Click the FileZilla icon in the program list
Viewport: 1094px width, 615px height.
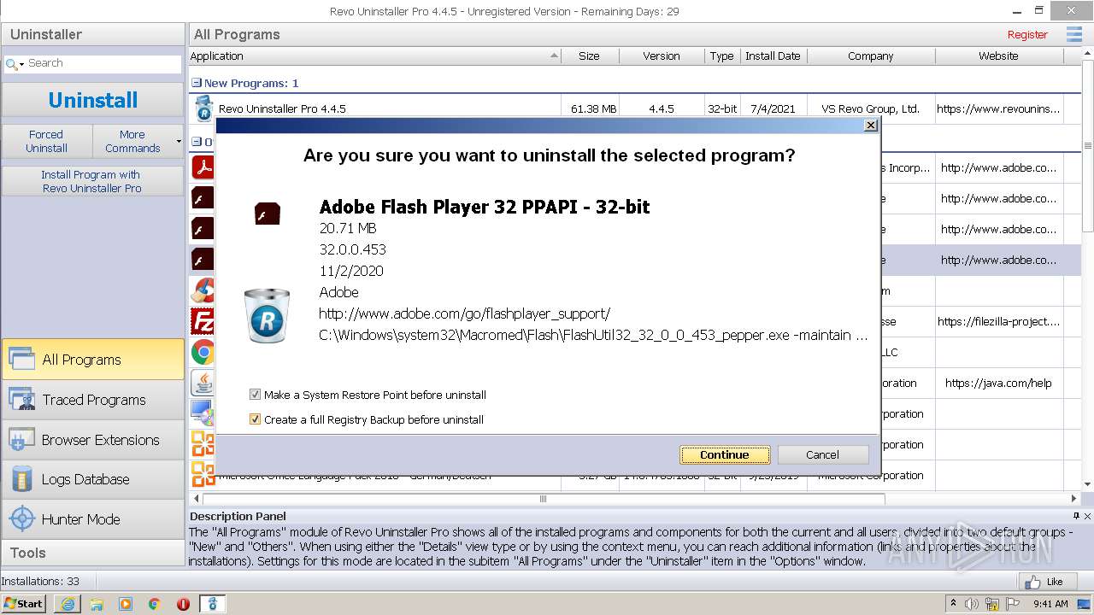point(203,321)
